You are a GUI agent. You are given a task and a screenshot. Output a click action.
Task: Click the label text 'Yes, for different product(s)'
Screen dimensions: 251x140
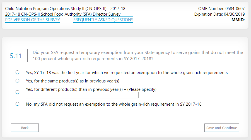pos(91,89)
